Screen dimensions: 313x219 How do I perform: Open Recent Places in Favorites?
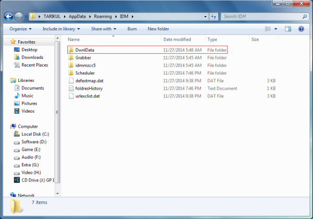(x=35, y=65)
